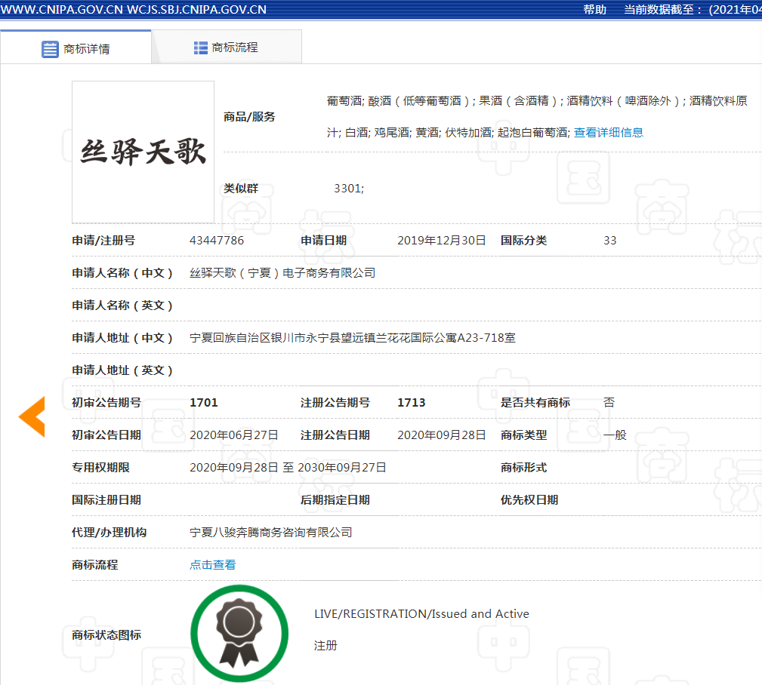Click the 一般 trademark type value
The height and width of the screenshot is (685, 762).
pyautogui.click(x=615, y=435)
